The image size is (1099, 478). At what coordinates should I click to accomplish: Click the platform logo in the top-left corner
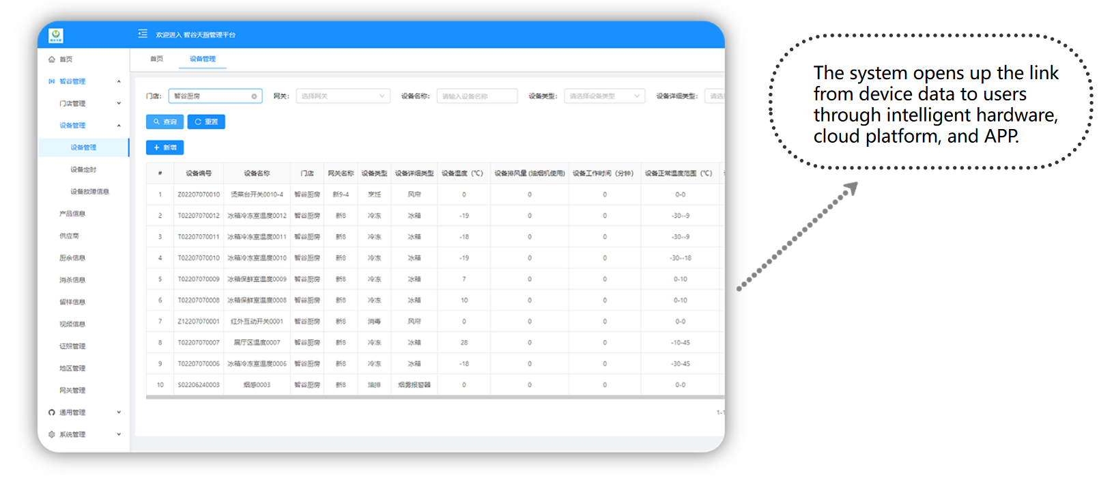click(56, 35)
